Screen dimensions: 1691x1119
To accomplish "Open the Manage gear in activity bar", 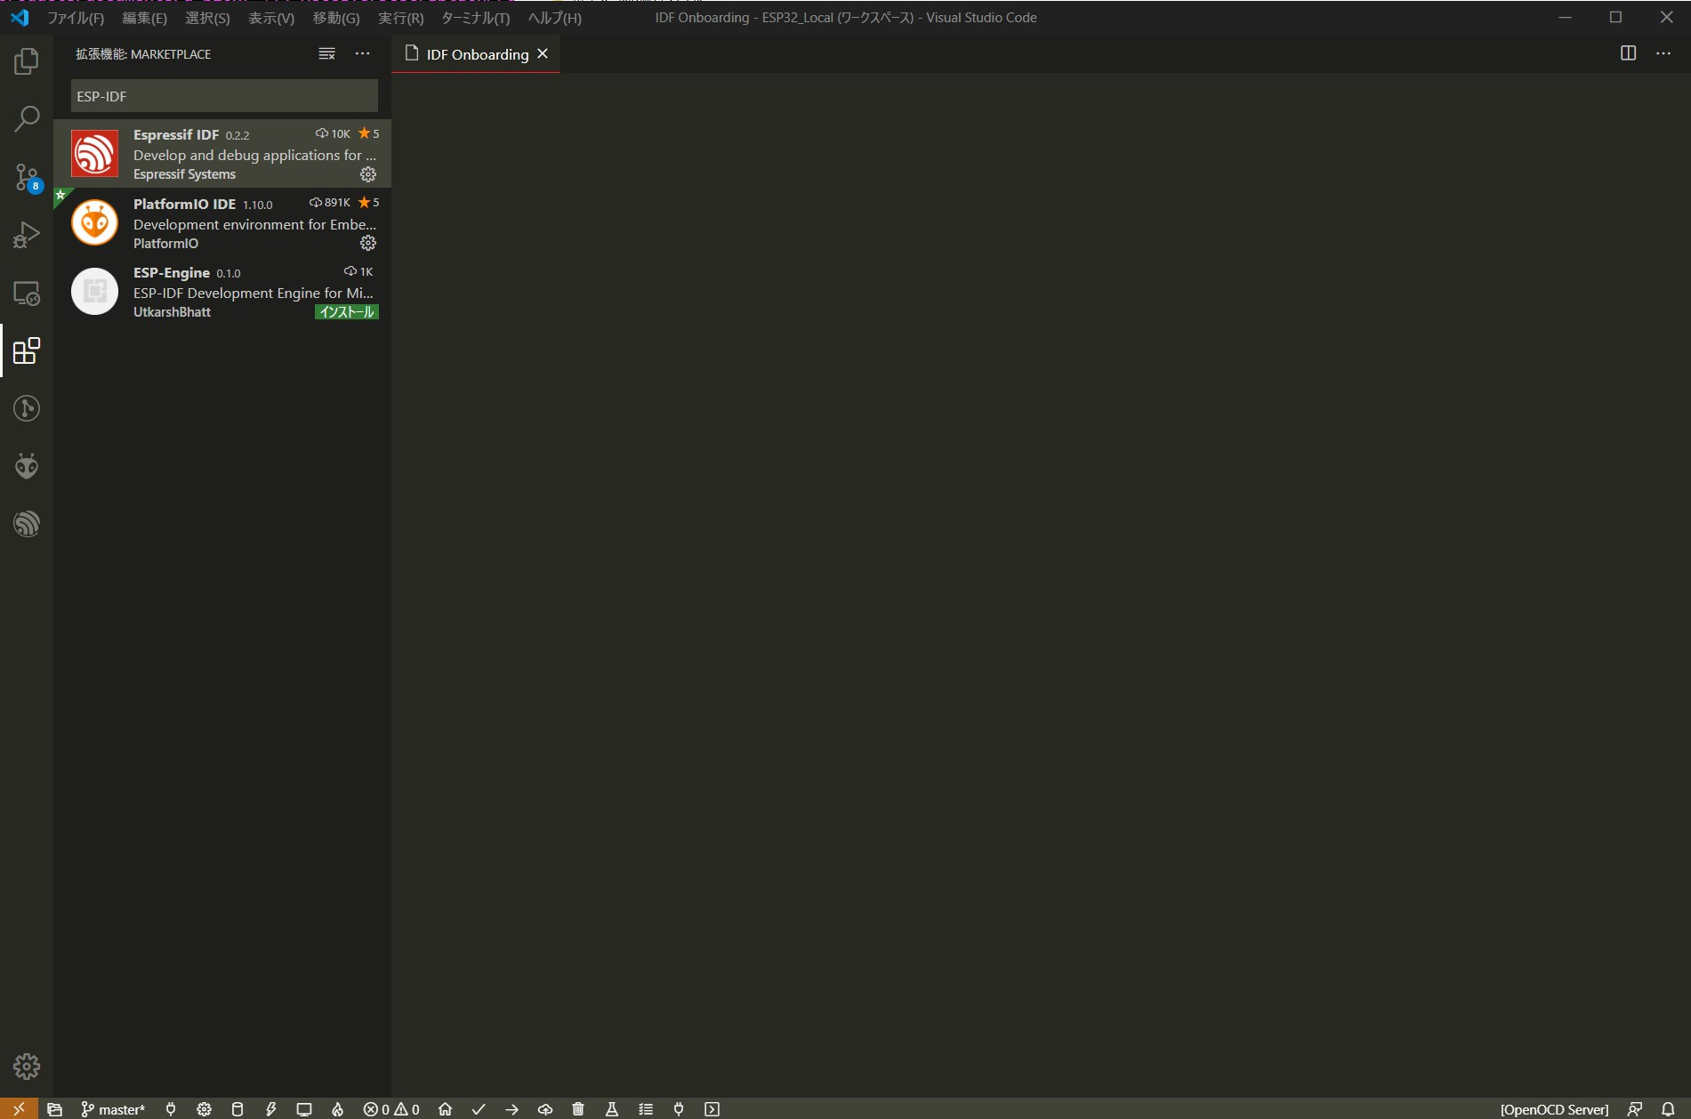I will coord(27,1066).
